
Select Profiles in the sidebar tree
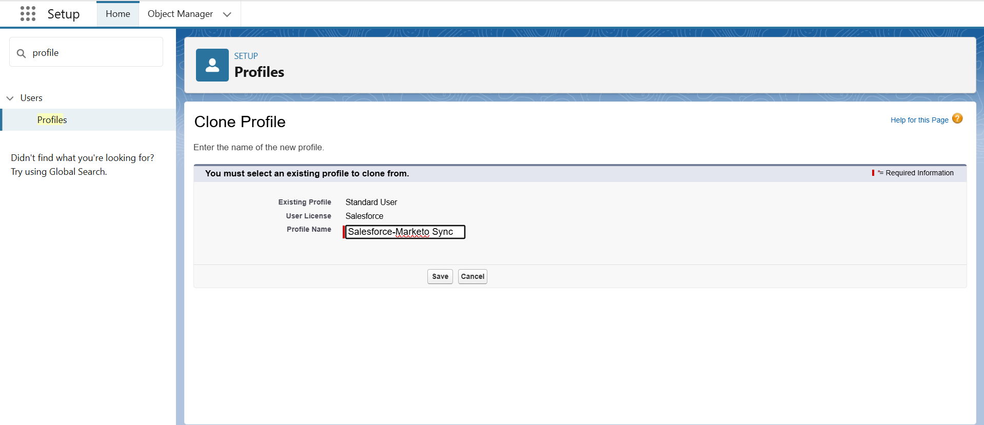coord(52,119)
